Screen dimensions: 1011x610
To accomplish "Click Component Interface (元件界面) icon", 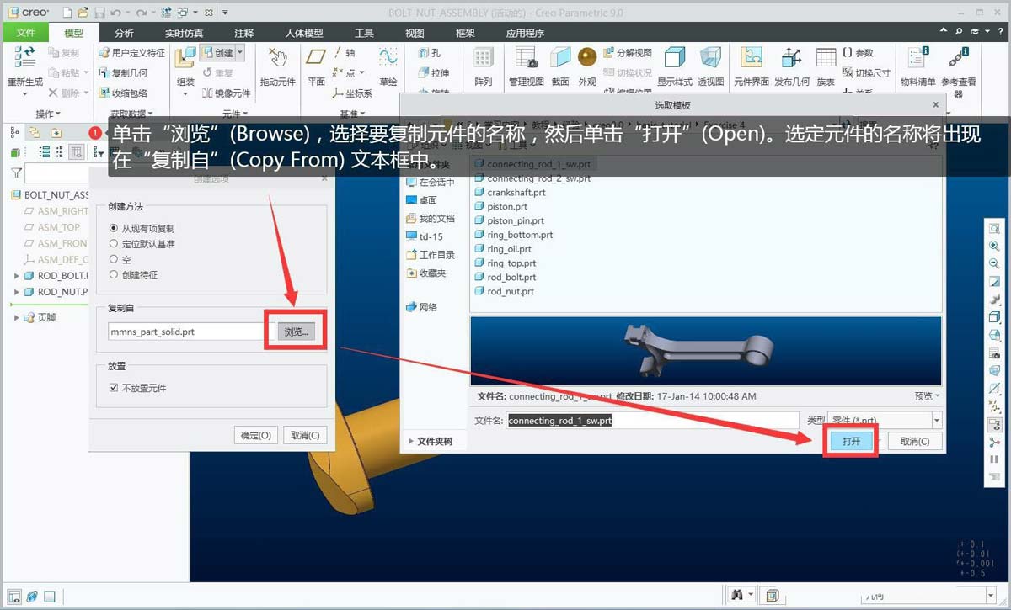I will tap(751, 59).
